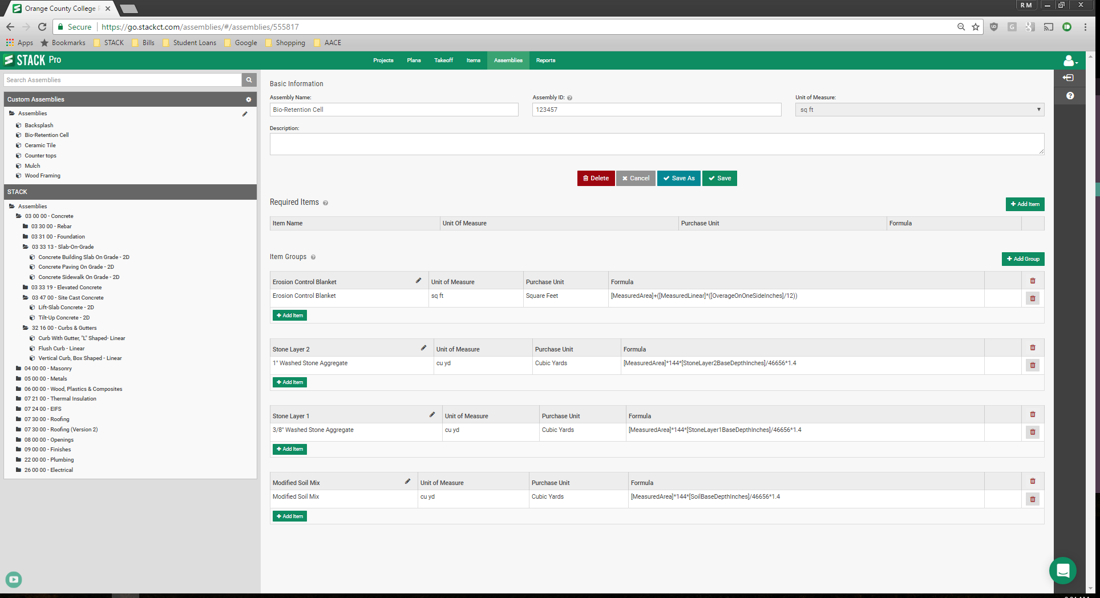Open the user account menu icon

[x=1070, y=60]
